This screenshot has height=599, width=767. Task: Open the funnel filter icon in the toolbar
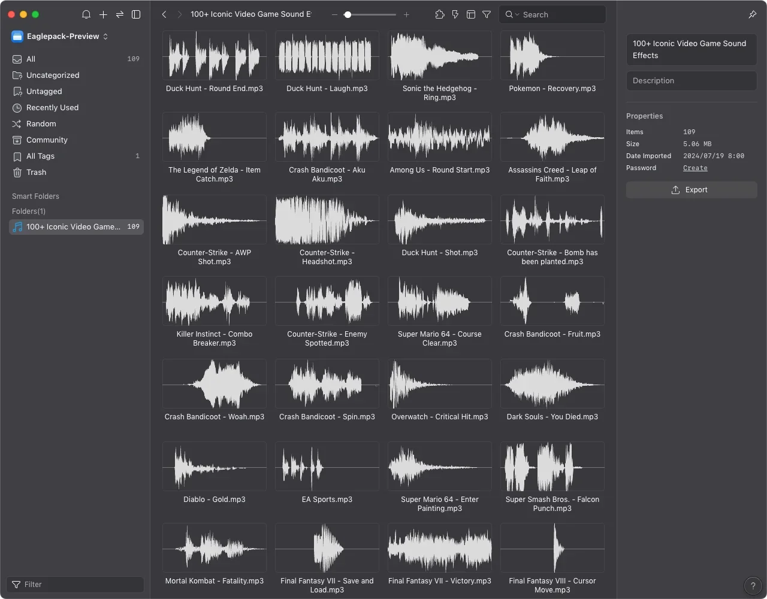point(487,14)
